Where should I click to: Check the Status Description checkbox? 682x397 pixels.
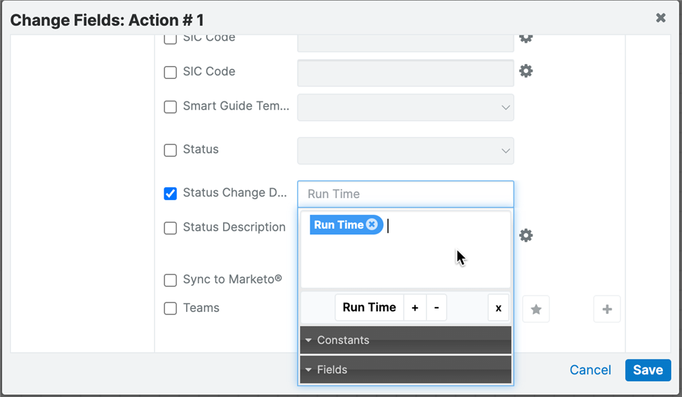pos(170,228)
